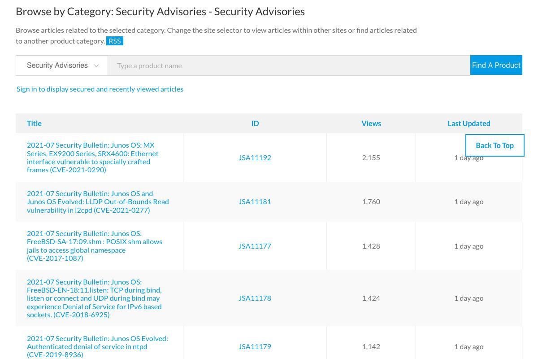The width and height of the screenshot is (538, 359).
Task: Focus the 'Type a product name' field
Action: tap(289, 66)
